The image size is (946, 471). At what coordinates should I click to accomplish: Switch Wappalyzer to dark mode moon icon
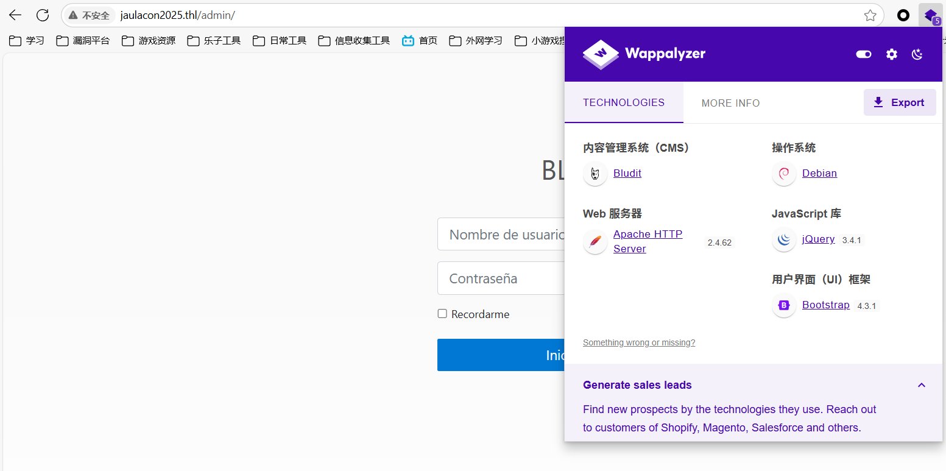point(917,54)
